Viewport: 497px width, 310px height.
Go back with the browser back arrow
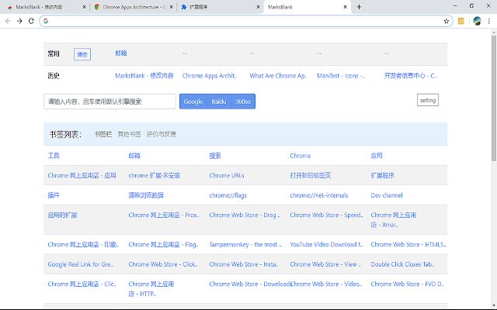pos(8,21)
